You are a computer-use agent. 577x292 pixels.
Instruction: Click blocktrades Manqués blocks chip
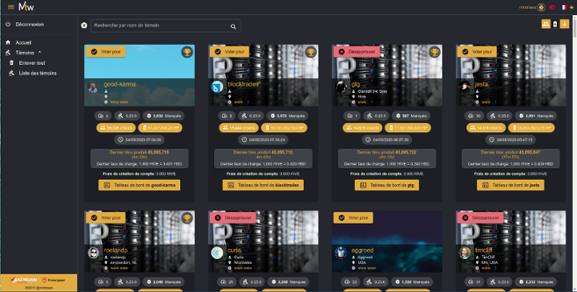click(x=288, y=116)
